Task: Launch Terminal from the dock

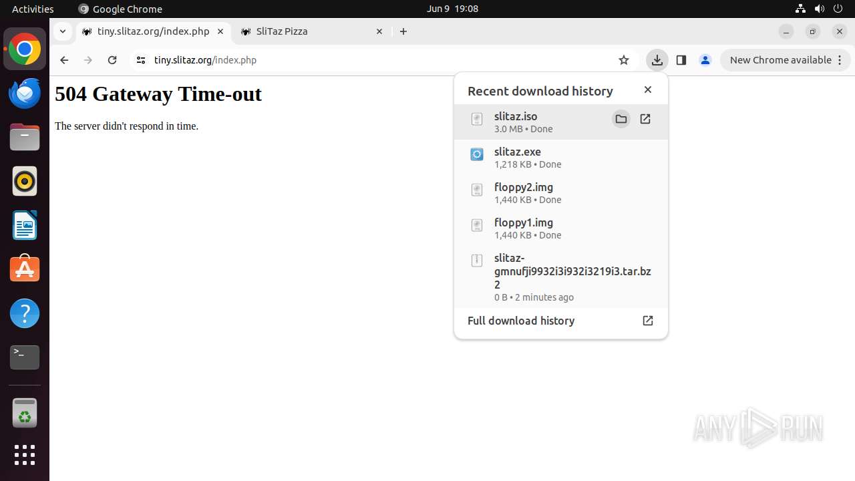Action: [x=25, y=357]
